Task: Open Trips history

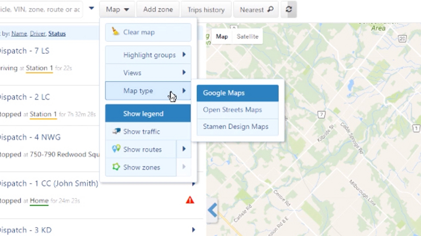Action: pos(206,9)
